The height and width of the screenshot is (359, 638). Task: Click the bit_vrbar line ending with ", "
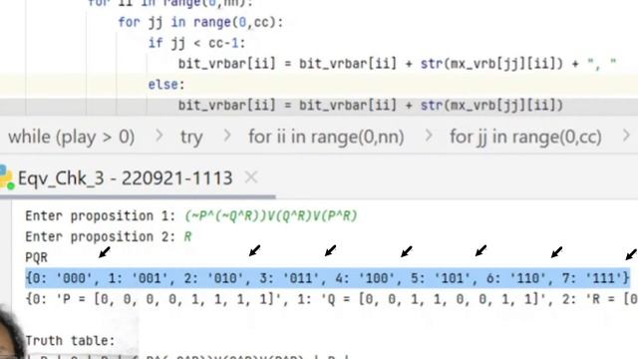[x=397, y=64]
